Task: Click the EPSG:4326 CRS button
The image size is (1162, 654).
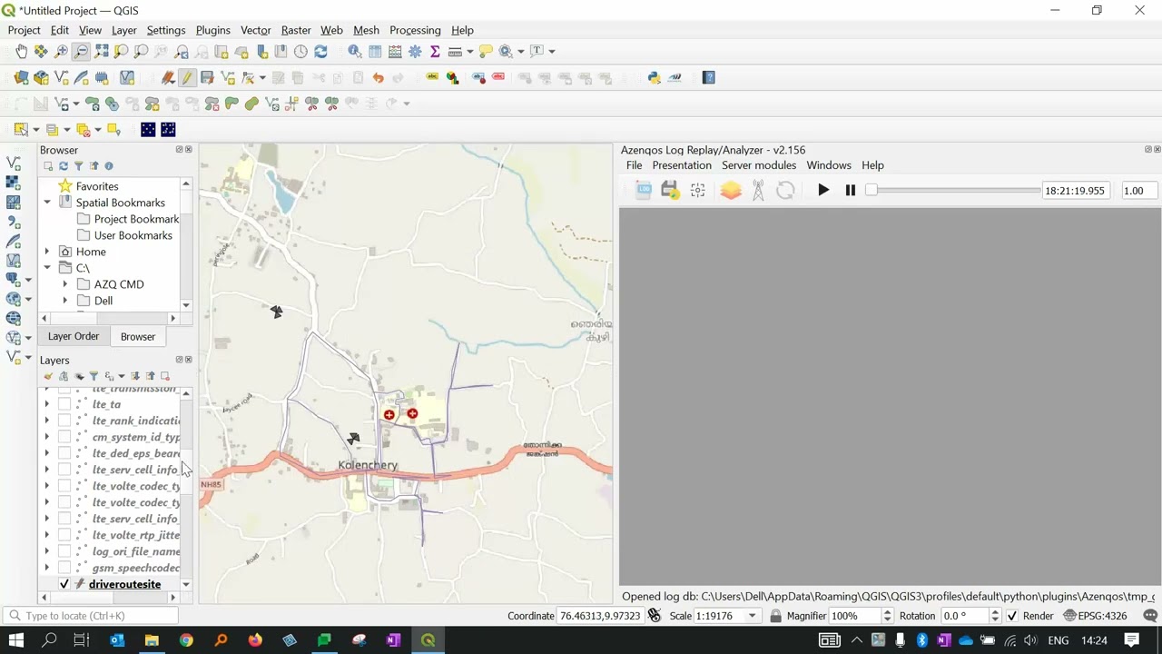Action: (x=1095, y=616)
